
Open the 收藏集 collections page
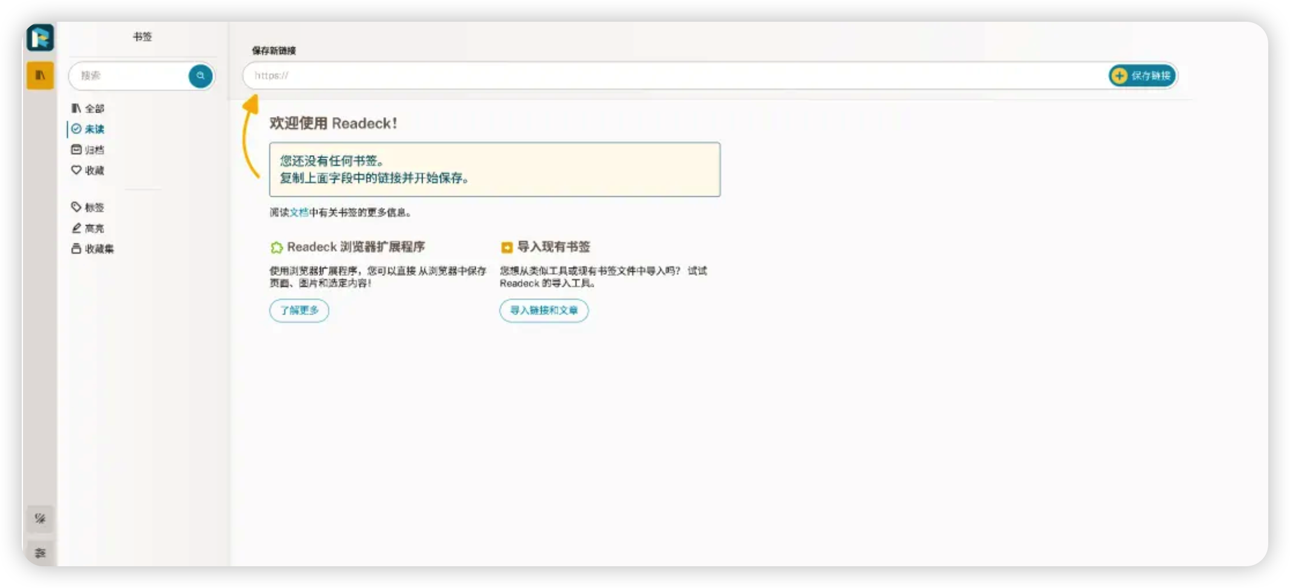[x=92, y=249]
